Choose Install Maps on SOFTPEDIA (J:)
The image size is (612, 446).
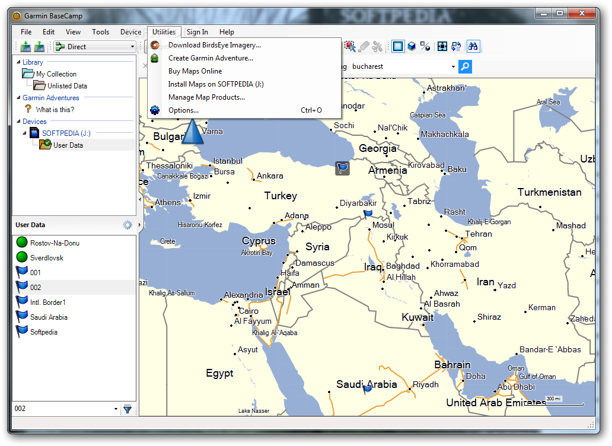[244, 84]
